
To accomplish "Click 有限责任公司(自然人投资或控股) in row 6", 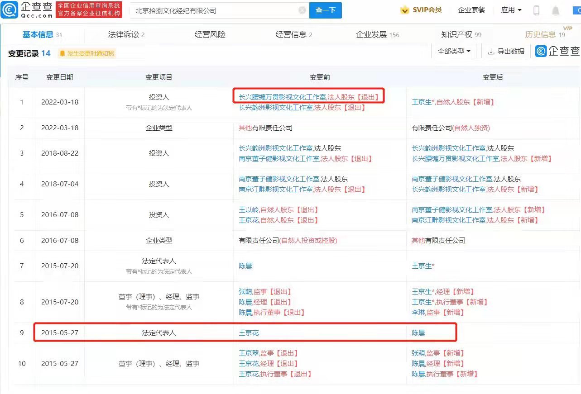I will (288, 241).
